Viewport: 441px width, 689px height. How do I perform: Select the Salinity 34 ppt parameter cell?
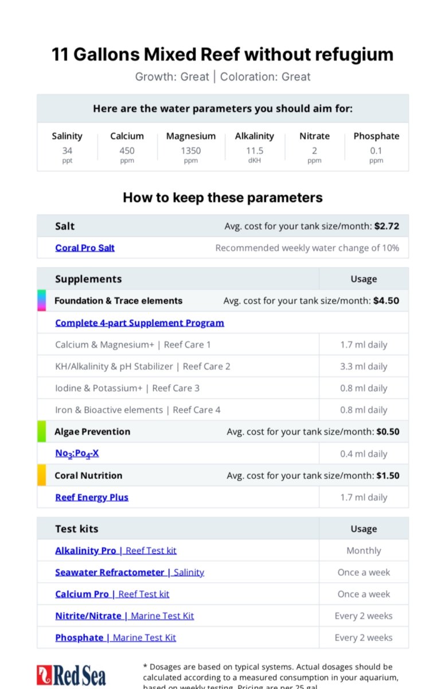(67, 147)
